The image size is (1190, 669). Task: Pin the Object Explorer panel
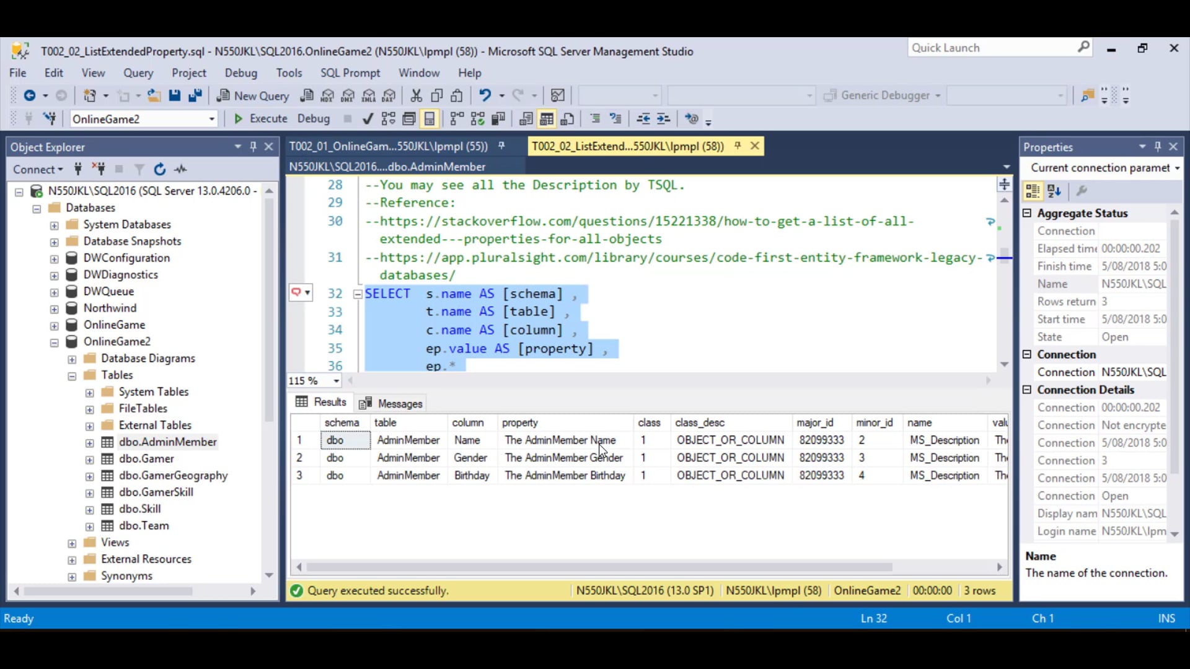pos(253,146)
